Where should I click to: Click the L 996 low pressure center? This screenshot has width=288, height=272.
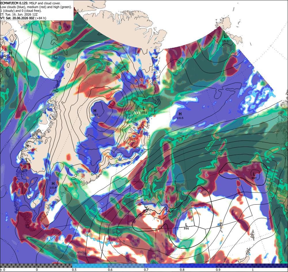[186, 226]
